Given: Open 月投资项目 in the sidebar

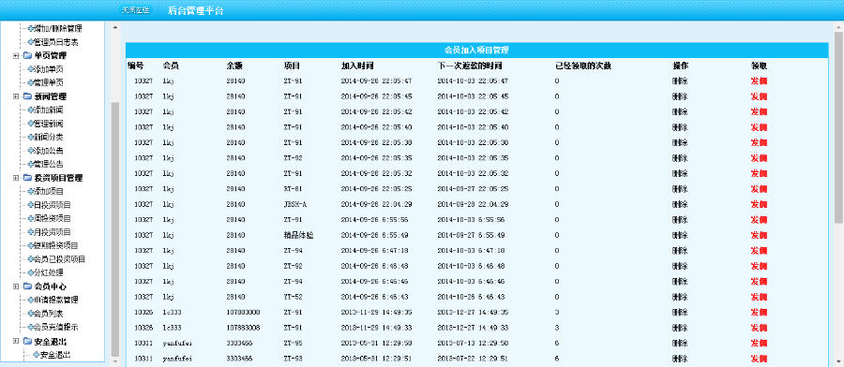Looking at the screenshot, I should click(x=53, y=232).
